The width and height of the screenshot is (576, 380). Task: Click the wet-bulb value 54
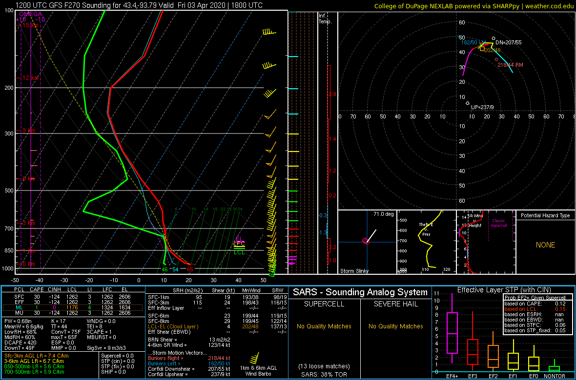point(176,269)
